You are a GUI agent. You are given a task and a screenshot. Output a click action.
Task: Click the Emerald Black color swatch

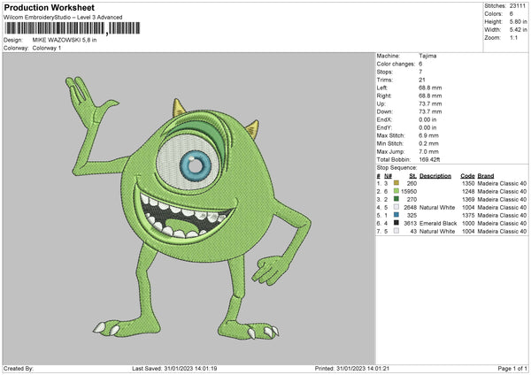pyautogui.click(x=396, y=223)
